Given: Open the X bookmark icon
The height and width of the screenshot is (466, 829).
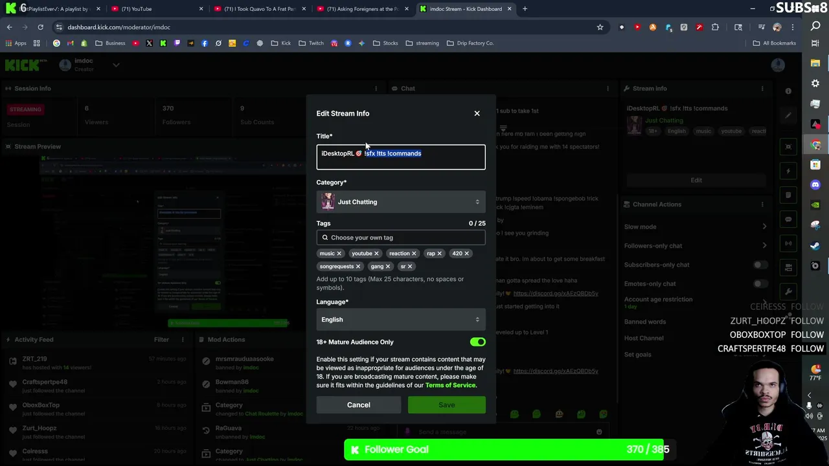Looking at the screenshot, I should (149, 43).
